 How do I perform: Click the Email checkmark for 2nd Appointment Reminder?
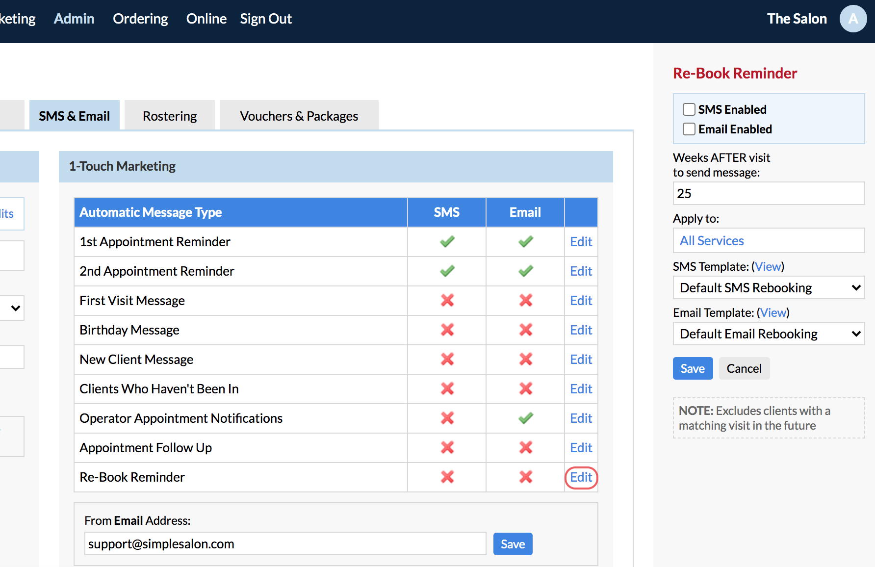click(525, 271)
